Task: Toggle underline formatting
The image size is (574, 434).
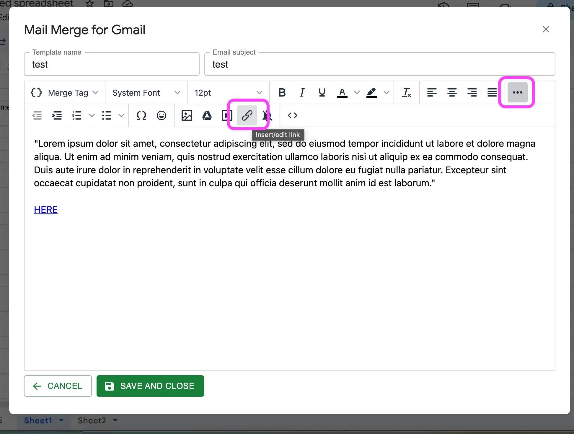Action: 322,93
